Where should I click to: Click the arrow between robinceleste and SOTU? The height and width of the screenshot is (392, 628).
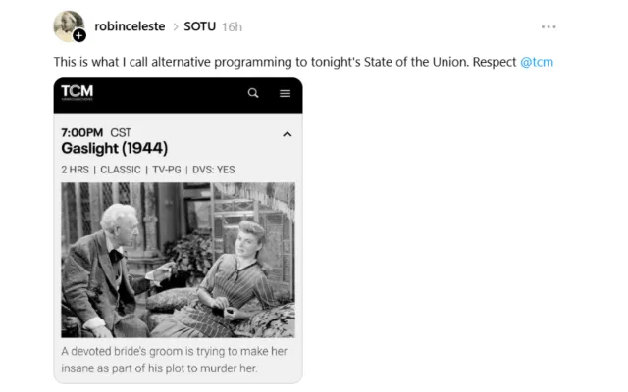pos(174,26)
